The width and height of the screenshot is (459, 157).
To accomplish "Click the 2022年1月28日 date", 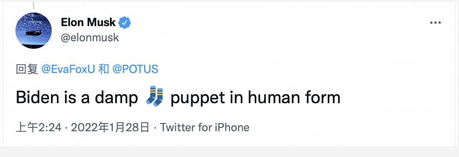I will click(x=109, y=128).
